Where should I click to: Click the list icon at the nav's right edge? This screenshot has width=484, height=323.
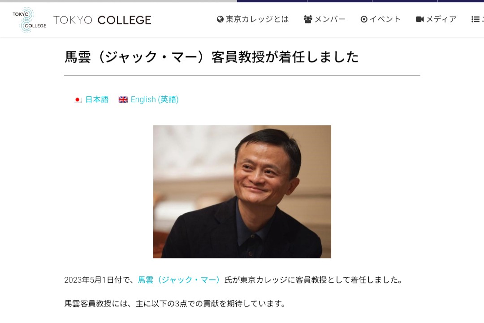click(475, 19)
